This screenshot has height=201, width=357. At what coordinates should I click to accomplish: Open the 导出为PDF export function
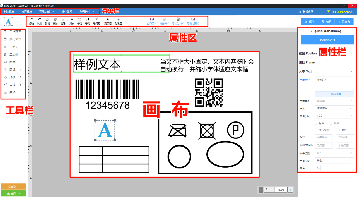point(178,21)
